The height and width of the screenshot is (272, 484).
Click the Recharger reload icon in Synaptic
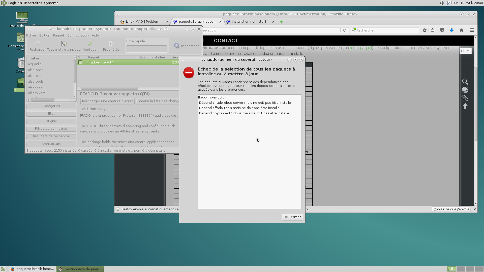pos(37,44)
